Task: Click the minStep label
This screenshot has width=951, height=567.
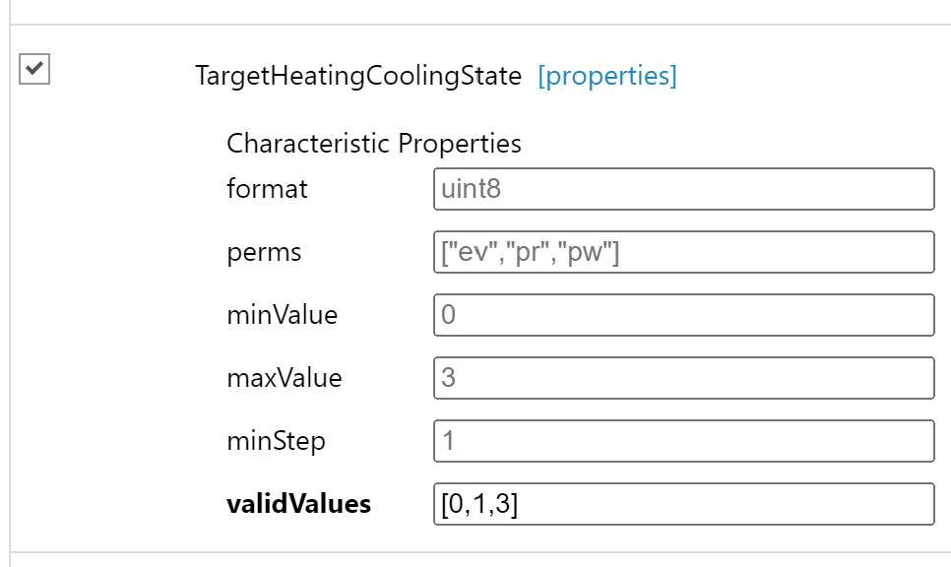Action: 276,441
